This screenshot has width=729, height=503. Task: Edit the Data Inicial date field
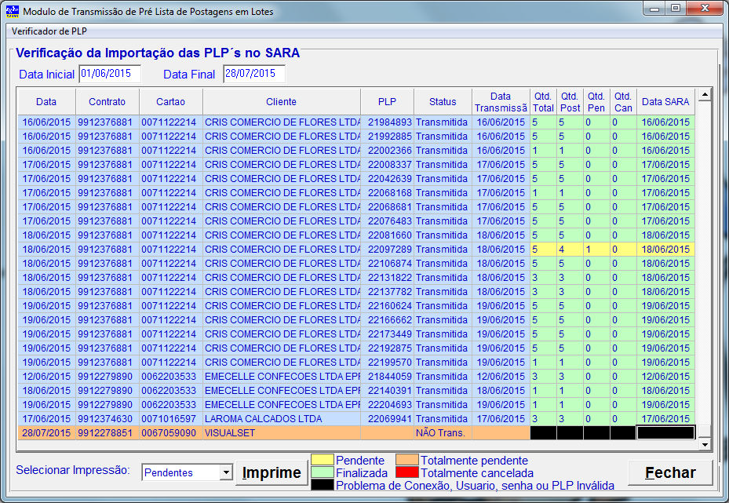pos(110,74)
